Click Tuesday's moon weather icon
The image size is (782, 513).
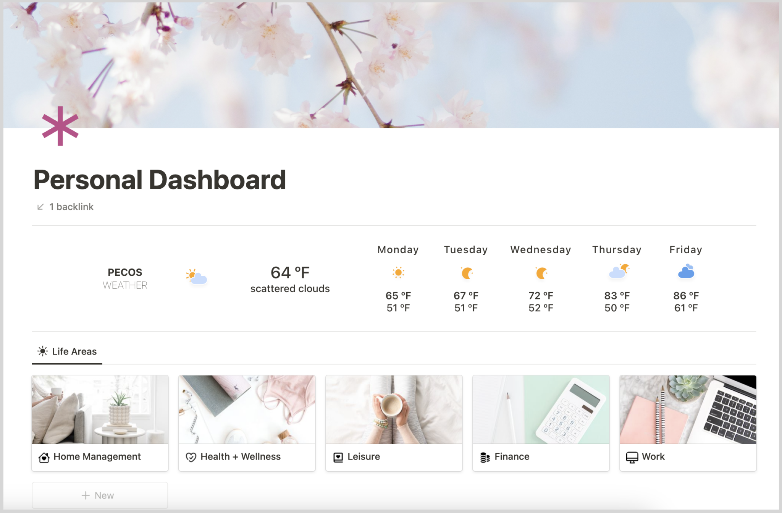click(466, 272)
